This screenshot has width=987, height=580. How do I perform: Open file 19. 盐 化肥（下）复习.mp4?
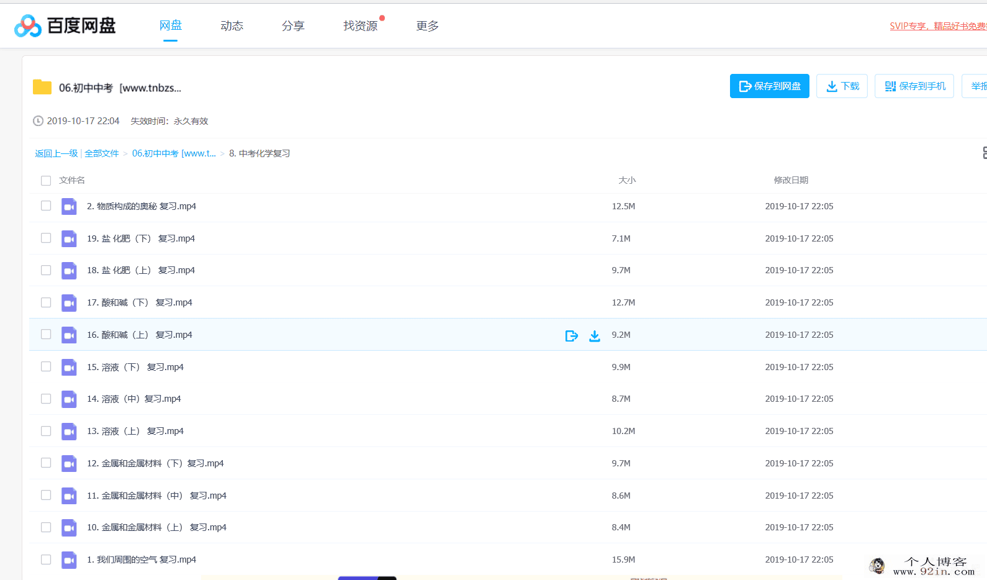tap(141, 238)
